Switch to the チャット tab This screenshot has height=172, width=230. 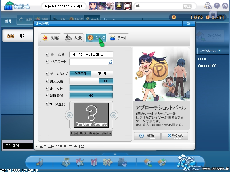coord(118,38)
